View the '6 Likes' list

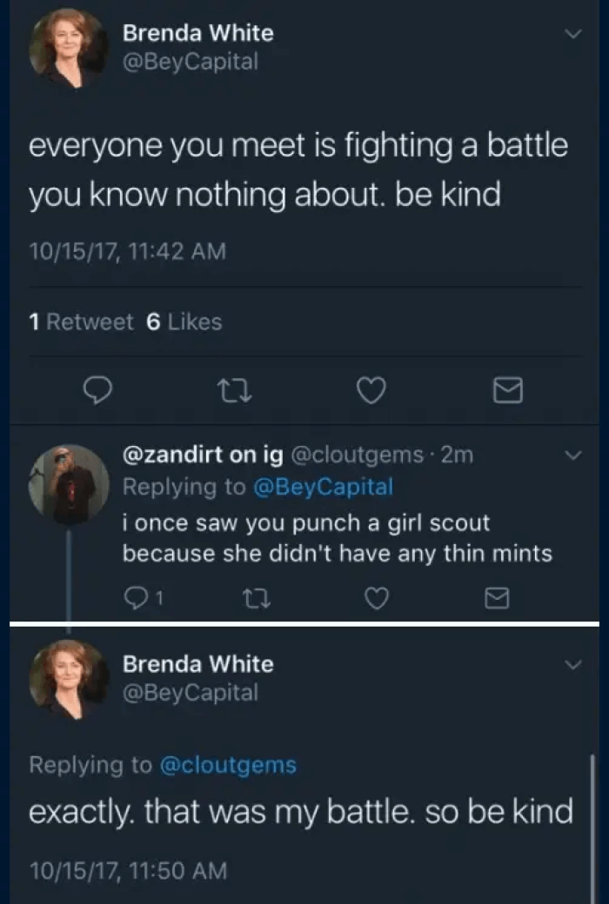click(184, 322)
